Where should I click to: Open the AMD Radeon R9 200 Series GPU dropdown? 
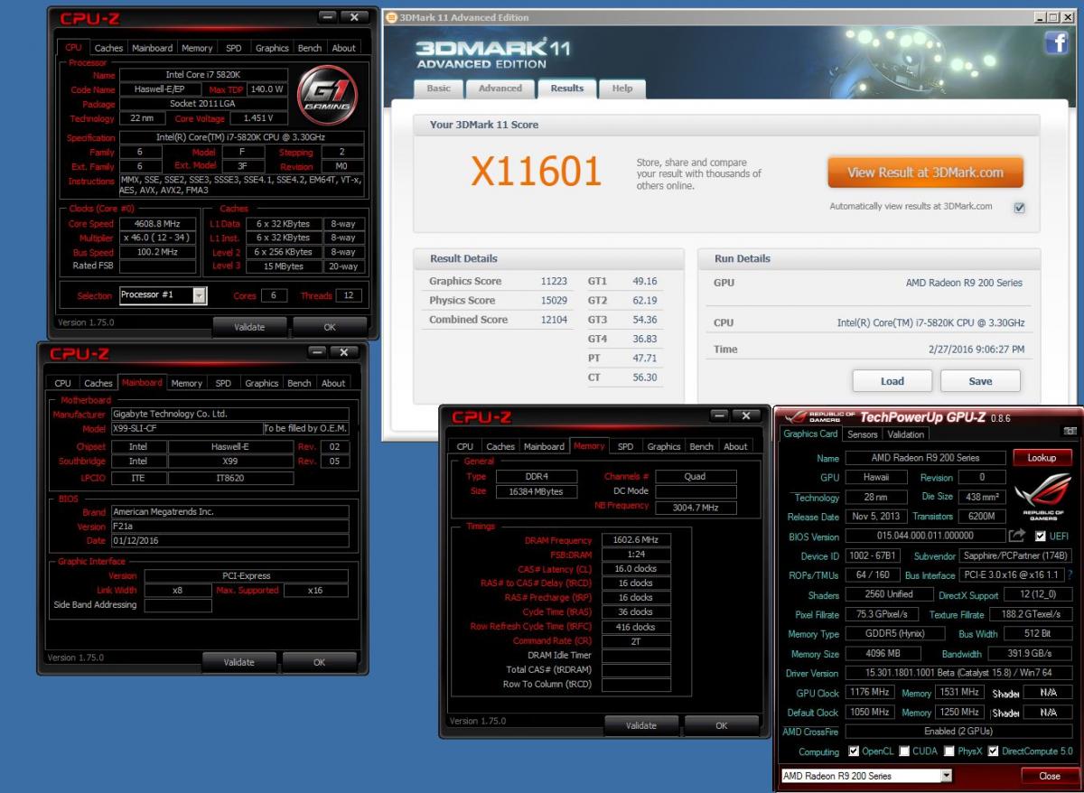tap(946, 776)
